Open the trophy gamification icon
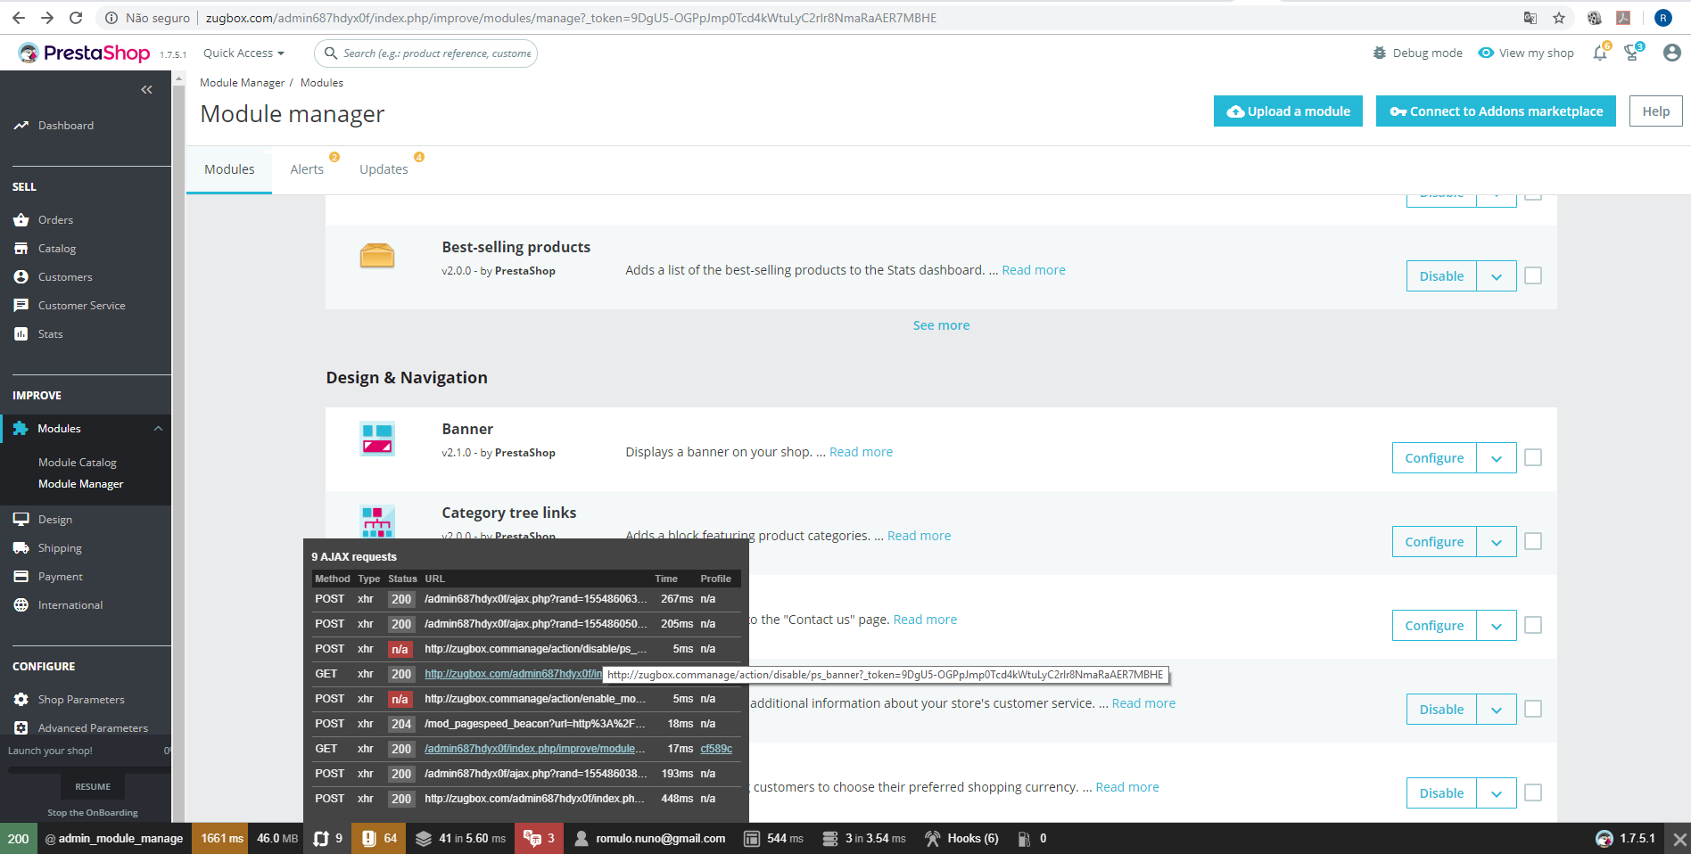 pos(1632,53)
